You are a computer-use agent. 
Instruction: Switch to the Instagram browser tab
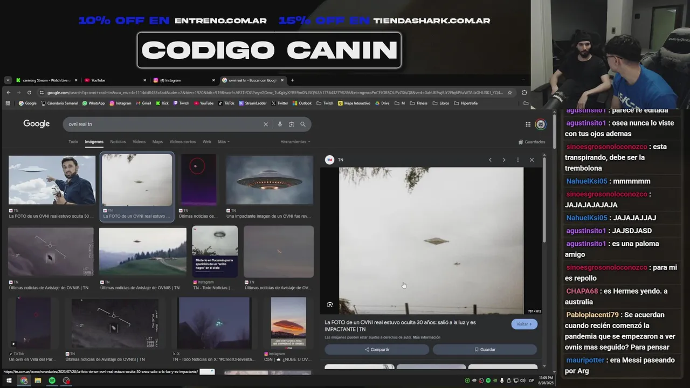point(184,80)
